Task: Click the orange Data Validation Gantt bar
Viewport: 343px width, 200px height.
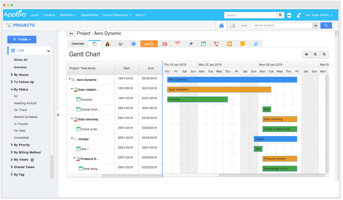Action: coord(219,90)
